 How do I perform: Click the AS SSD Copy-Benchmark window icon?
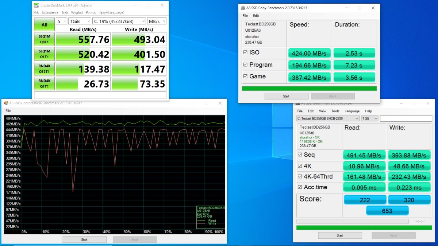(242, 8)
